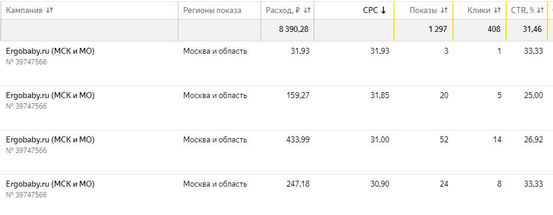Image resolution: width=553 pixels, height=215 pixels.
Task: Select the summary CTR value 31,46
Action: point(532,30)
